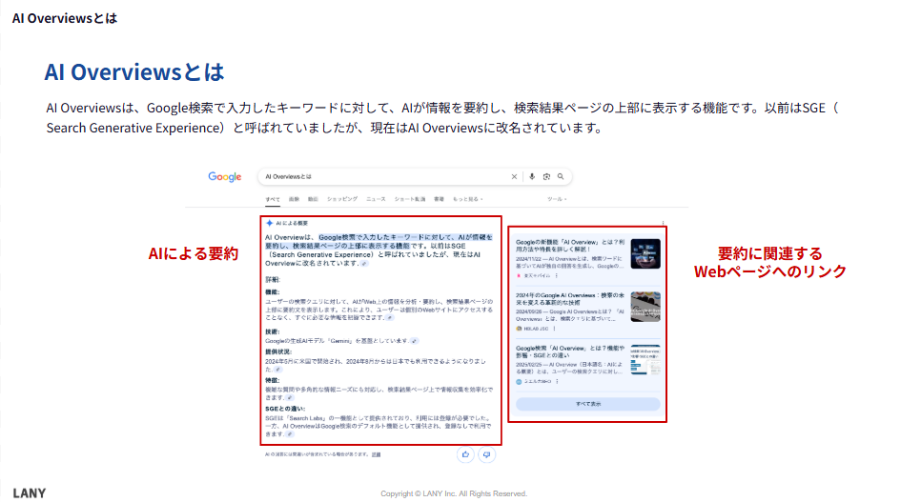This screenshot has width=901, height=502.
Task: Click the Copyright © LANY Inc. footer text
Action: click(454, 493)
